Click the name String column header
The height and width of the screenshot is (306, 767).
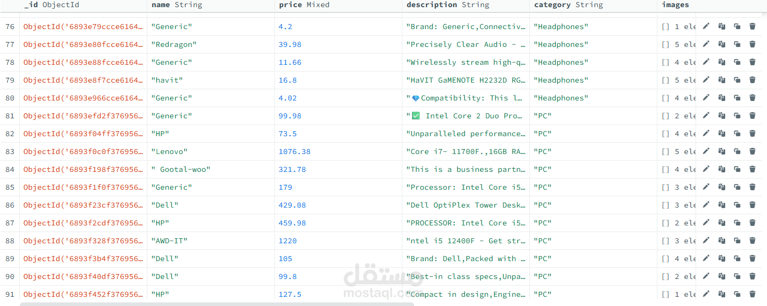[x=177, y=5]
